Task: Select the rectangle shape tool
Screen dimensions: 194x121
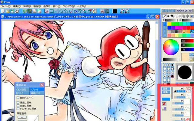Action: point(52,11)
